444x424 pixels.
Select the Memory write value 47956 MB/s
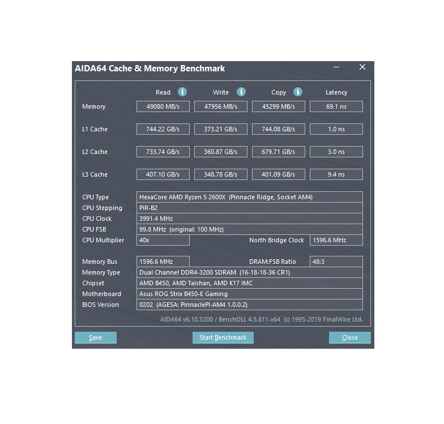click(221, 106)
